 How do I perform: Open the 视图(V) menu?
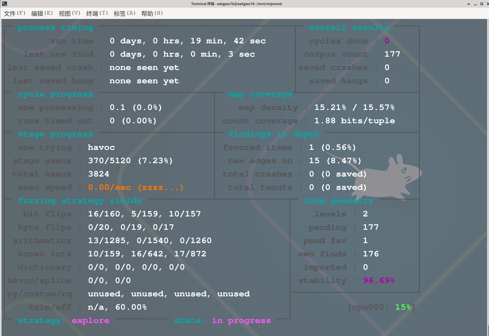coord(70,13)
